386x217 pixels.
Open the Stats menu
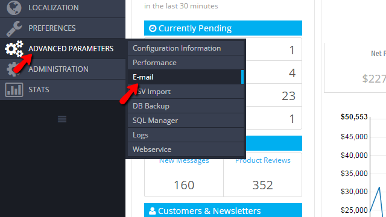click(x=63, y=90)
